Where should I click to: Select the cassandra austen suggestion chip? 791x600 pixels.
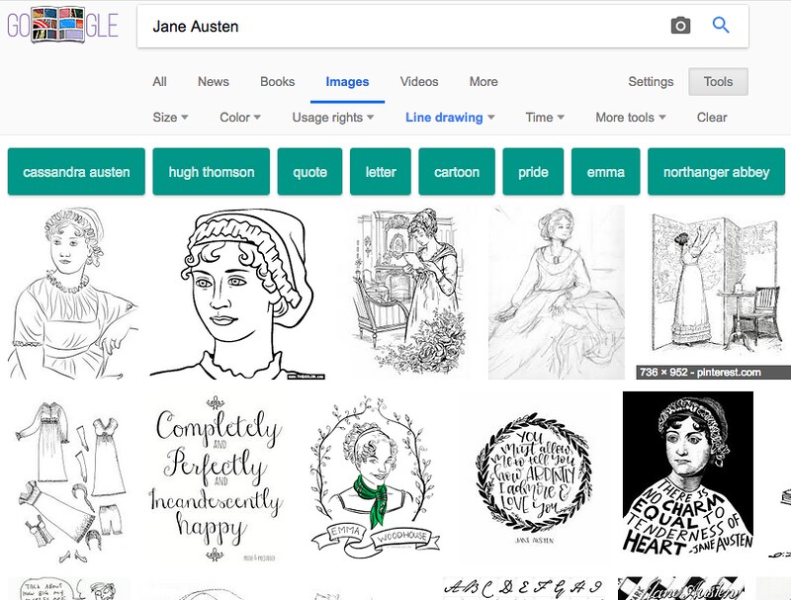(76, 171)
